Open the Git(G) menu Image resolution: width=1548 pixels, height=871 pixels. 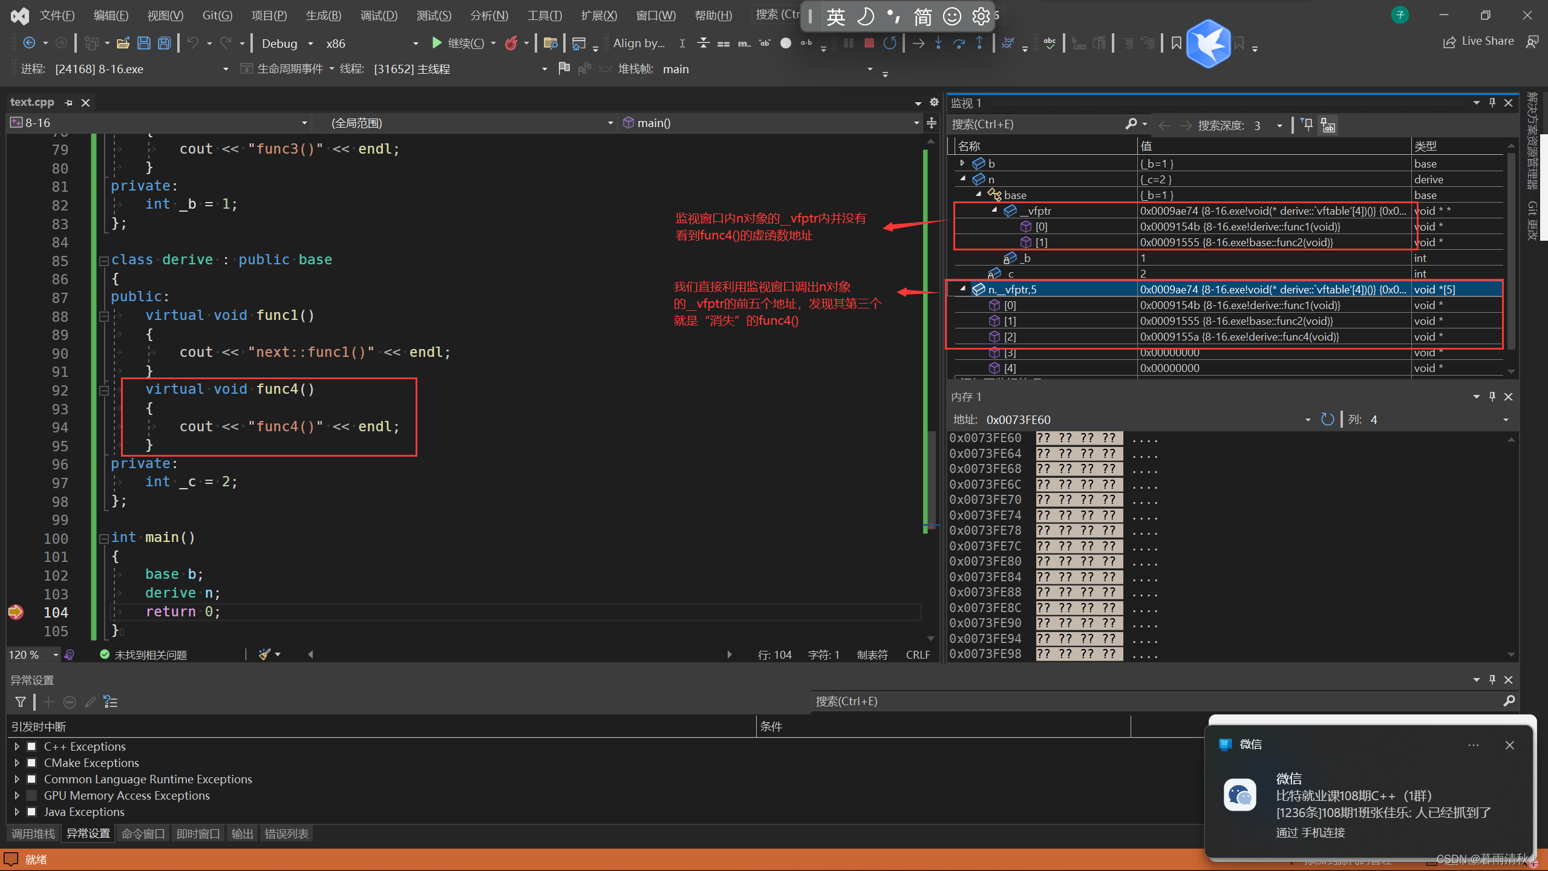[217, 15]
